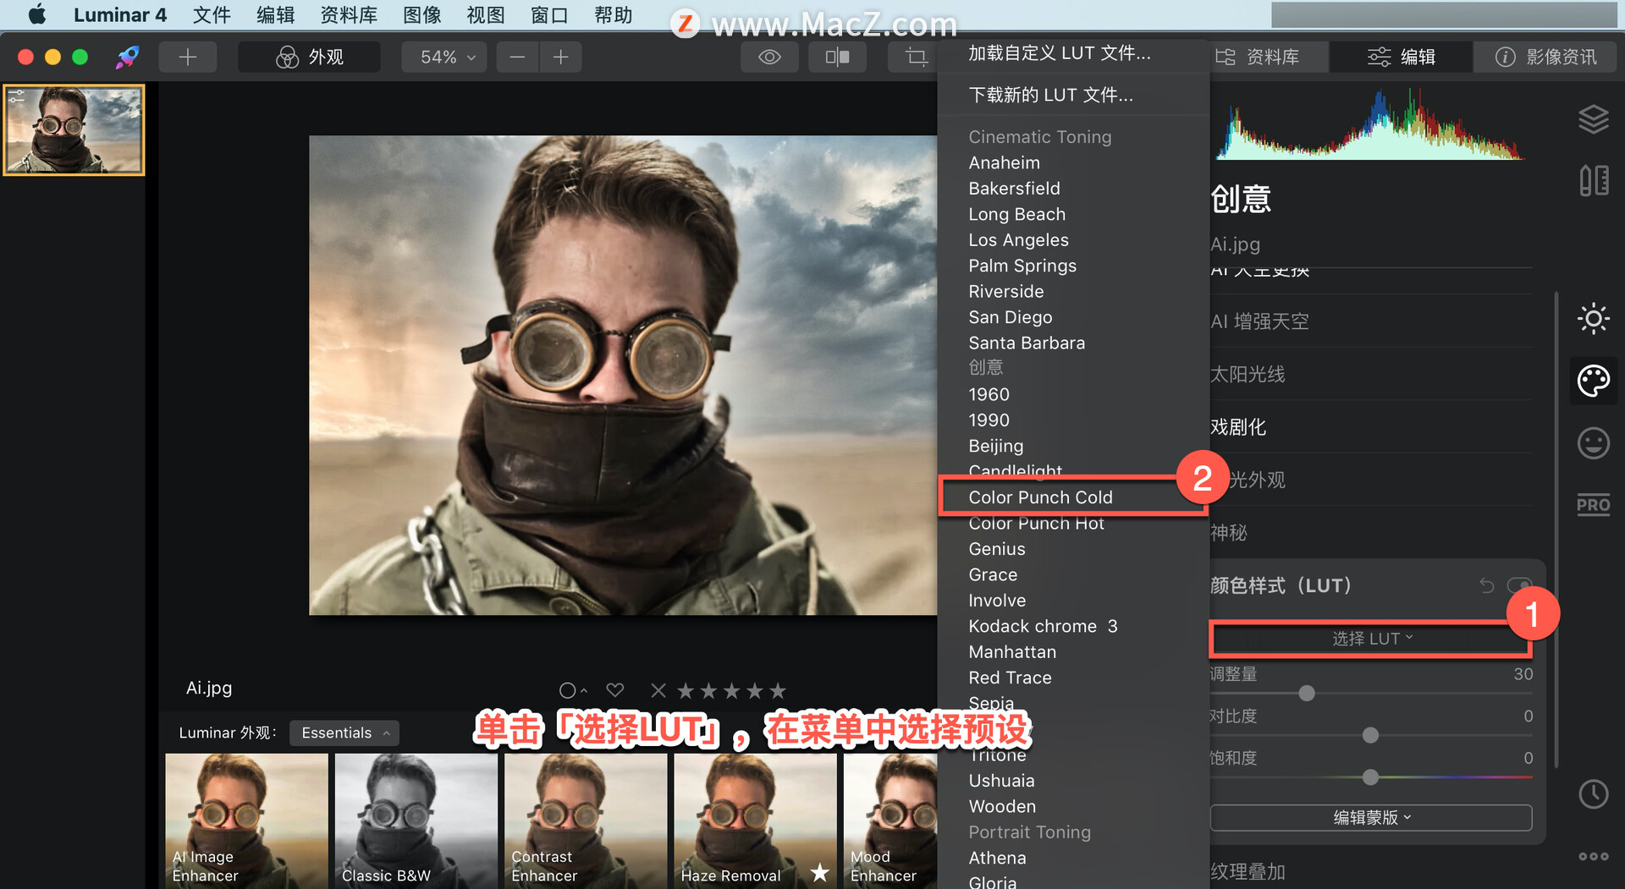This screenshot has height=889, width=1625.
Task: Open the 选择 LUT dropdown
Action: pyautogui.click(x=1371, y=639)
